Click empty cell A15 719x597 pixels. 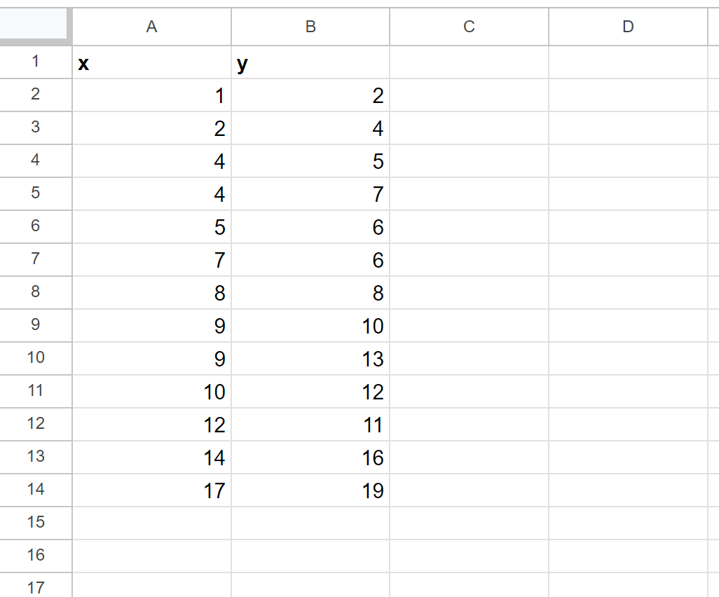click(152, 523)
